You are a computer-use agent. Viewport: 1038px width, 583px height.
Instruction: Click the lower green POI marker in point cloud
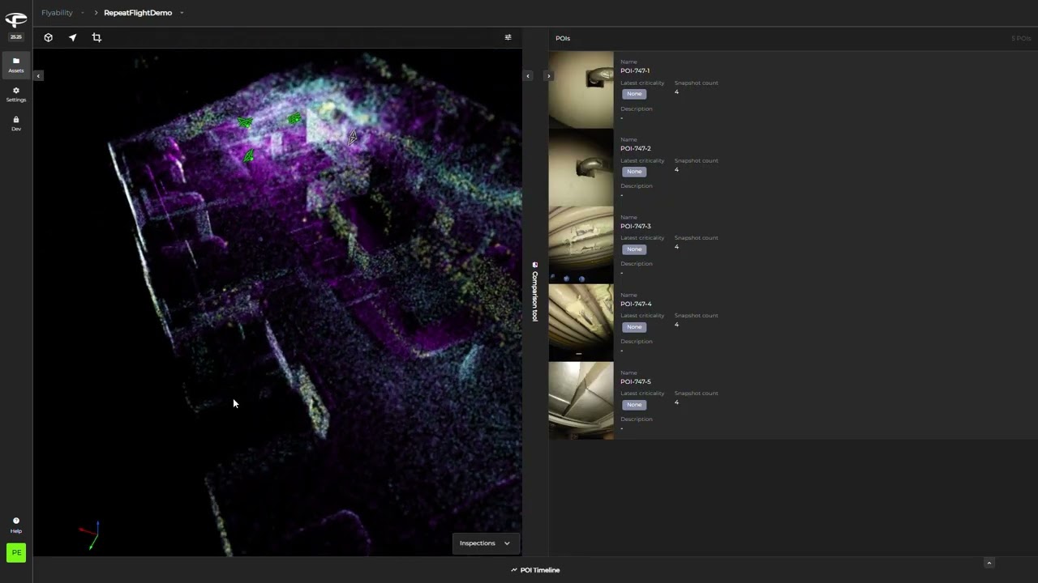(x=249, y=155)
